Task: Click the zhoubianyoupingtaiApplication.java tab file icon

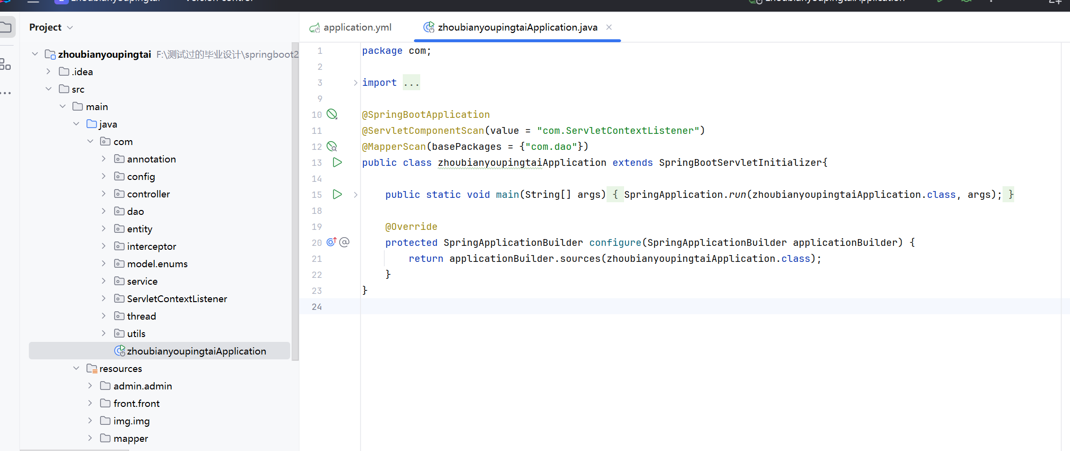Action: [429, 28]
